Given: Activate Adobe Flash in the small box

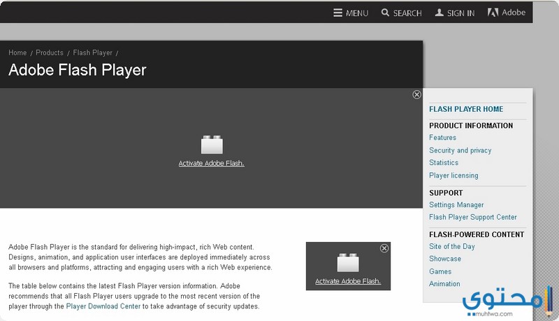Looking at the screenshot, I should 348,281.
